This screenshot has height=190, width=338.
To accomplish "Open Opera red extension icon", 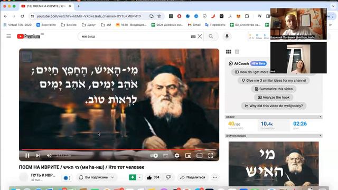I will [179, 16].
